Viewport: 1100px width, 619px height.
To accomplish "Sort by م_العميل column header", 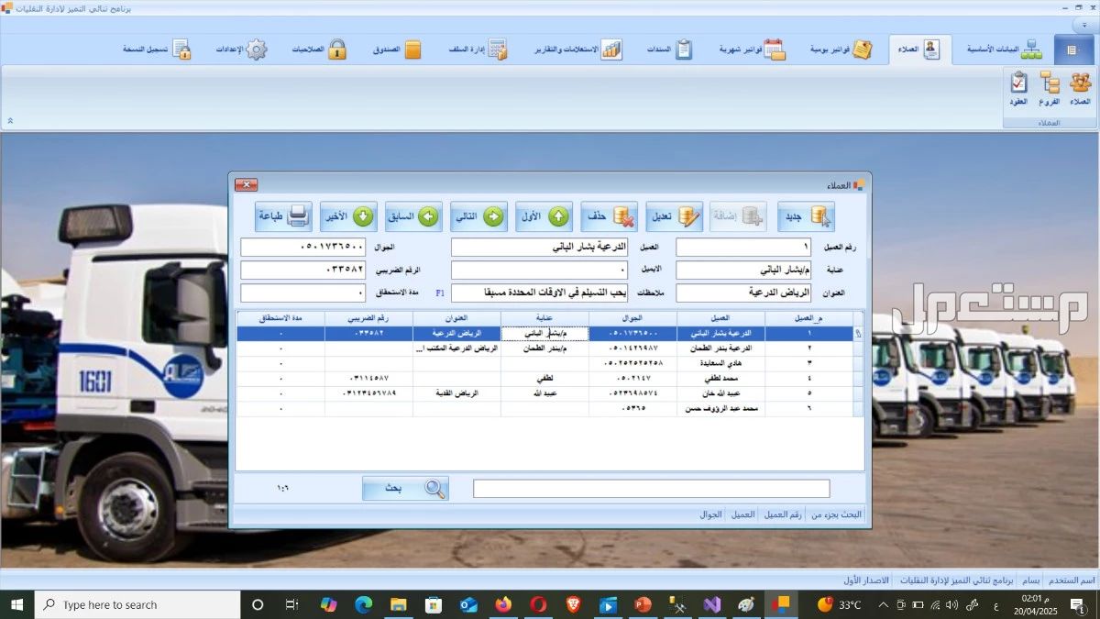I will (808, 318).
